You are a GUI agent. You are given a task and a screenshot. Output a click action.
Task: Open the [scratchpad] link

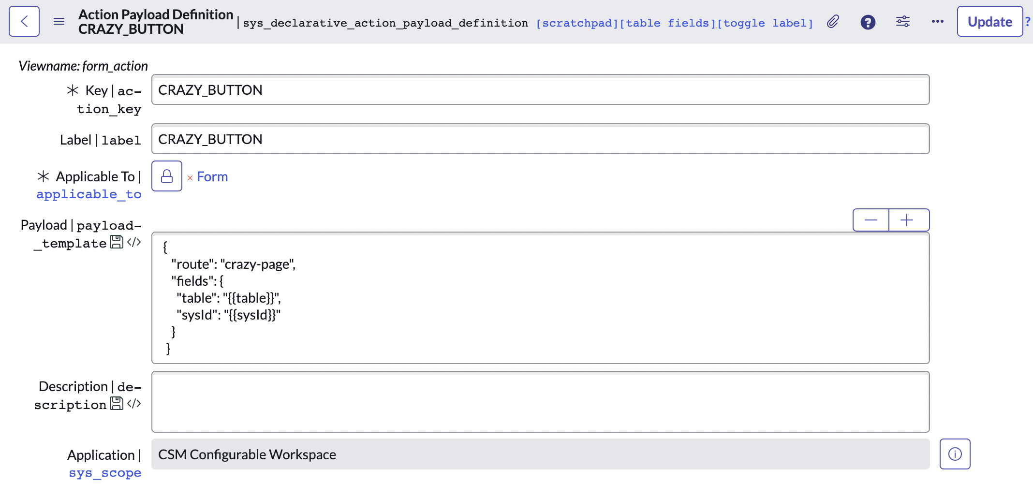pyautogui.click(x=577, y=23)
